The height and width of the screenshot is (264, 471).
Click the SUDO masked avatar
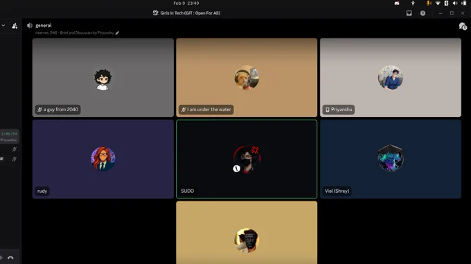coord(247,159)
